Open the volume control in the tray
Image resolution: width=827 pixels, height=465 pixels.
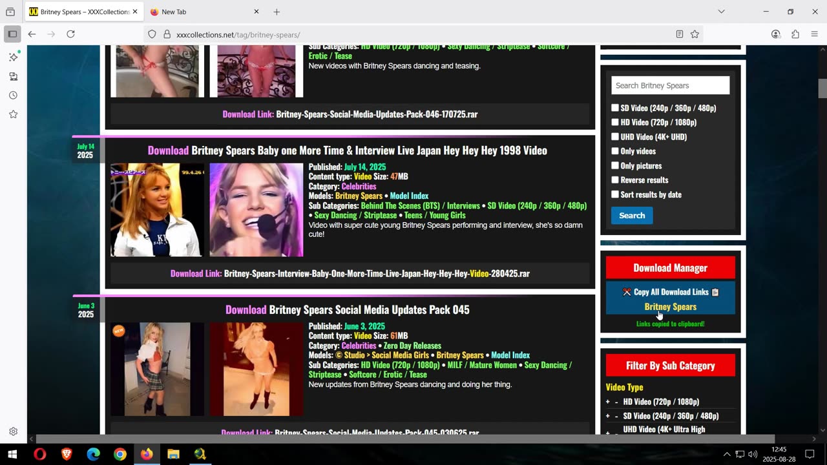tap(753, 454)
